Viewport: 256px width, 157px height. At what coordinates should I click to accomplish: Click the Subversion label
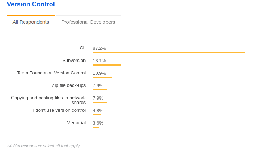pyautogui.click(x=74, y=61)
